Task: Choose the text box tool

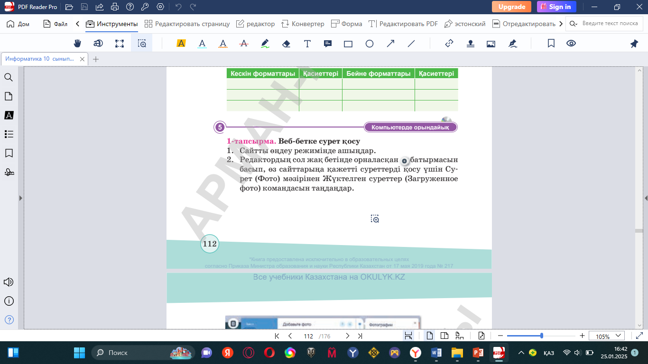Action: tap(307, 44)
